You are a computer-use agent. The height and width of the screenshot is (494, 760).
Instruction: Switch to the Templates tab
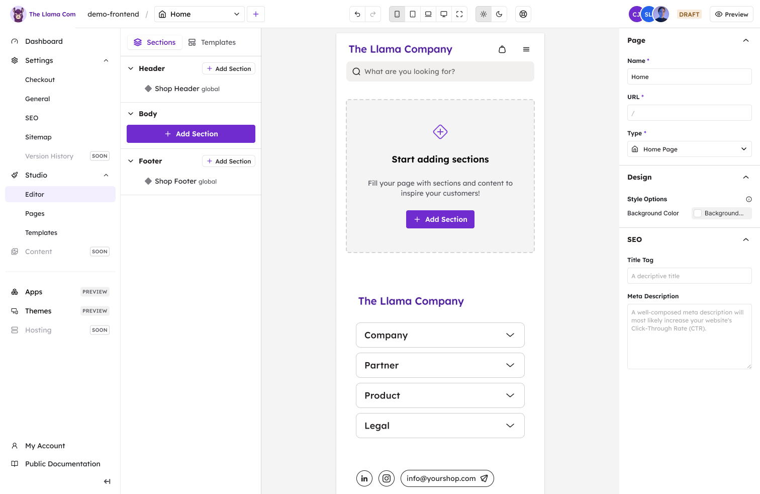(212, 42)
